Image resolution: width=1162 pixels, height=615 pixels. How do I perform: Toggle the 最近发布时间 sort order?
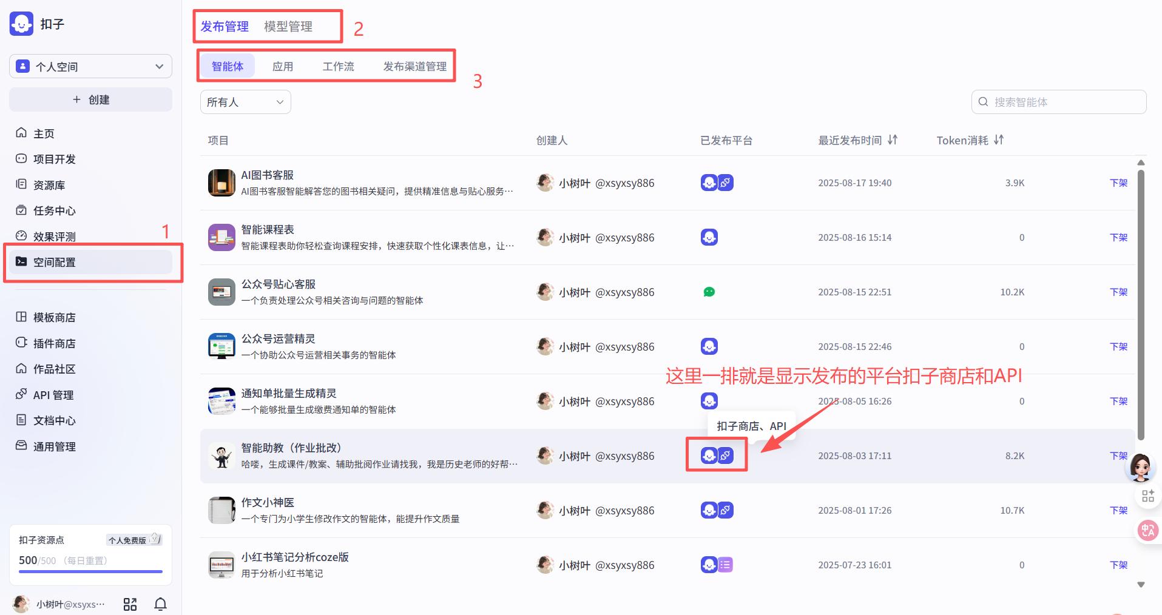tap(892, 139)
